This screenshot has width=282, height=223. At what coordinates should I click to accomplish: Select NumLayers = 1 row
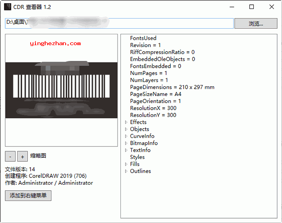point(149,80)
